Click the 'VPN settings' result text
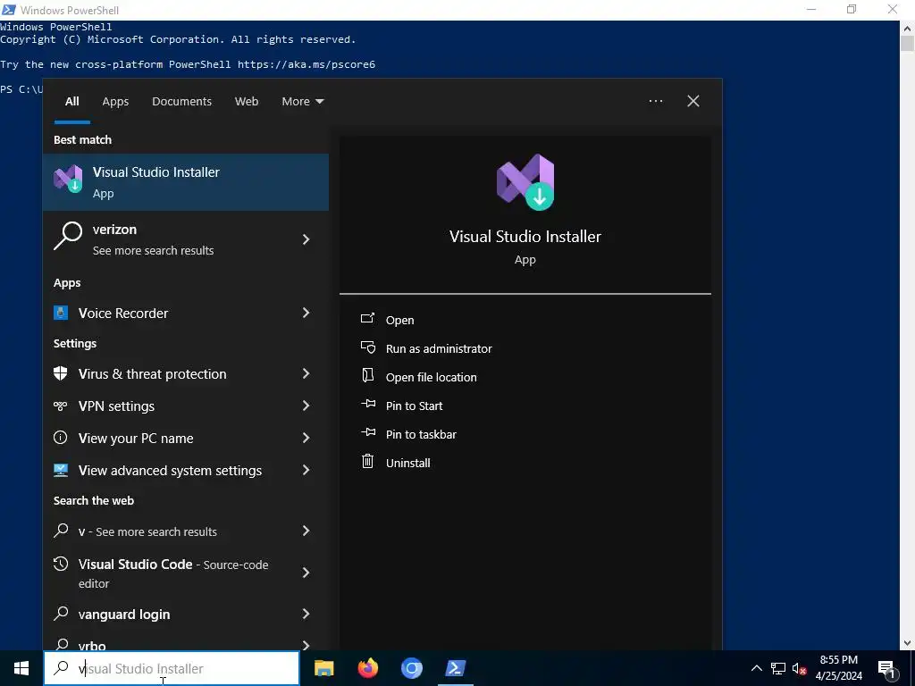915x686 pixels. pyautogui.click(x=117, y=406)
